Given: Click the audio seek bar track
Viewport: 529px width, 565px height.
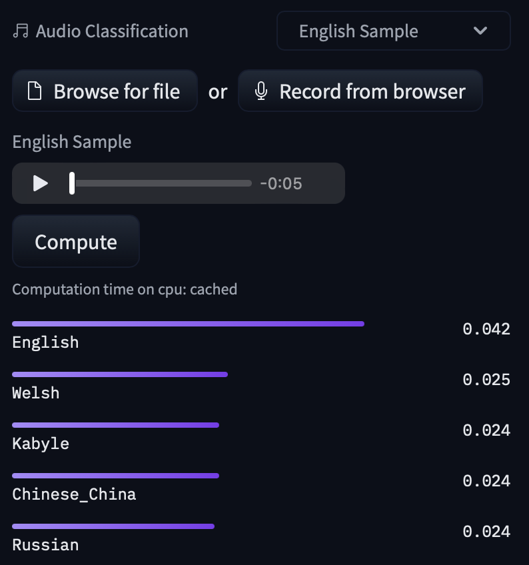Looking at the screenshot, I should [x=163, y=183].
